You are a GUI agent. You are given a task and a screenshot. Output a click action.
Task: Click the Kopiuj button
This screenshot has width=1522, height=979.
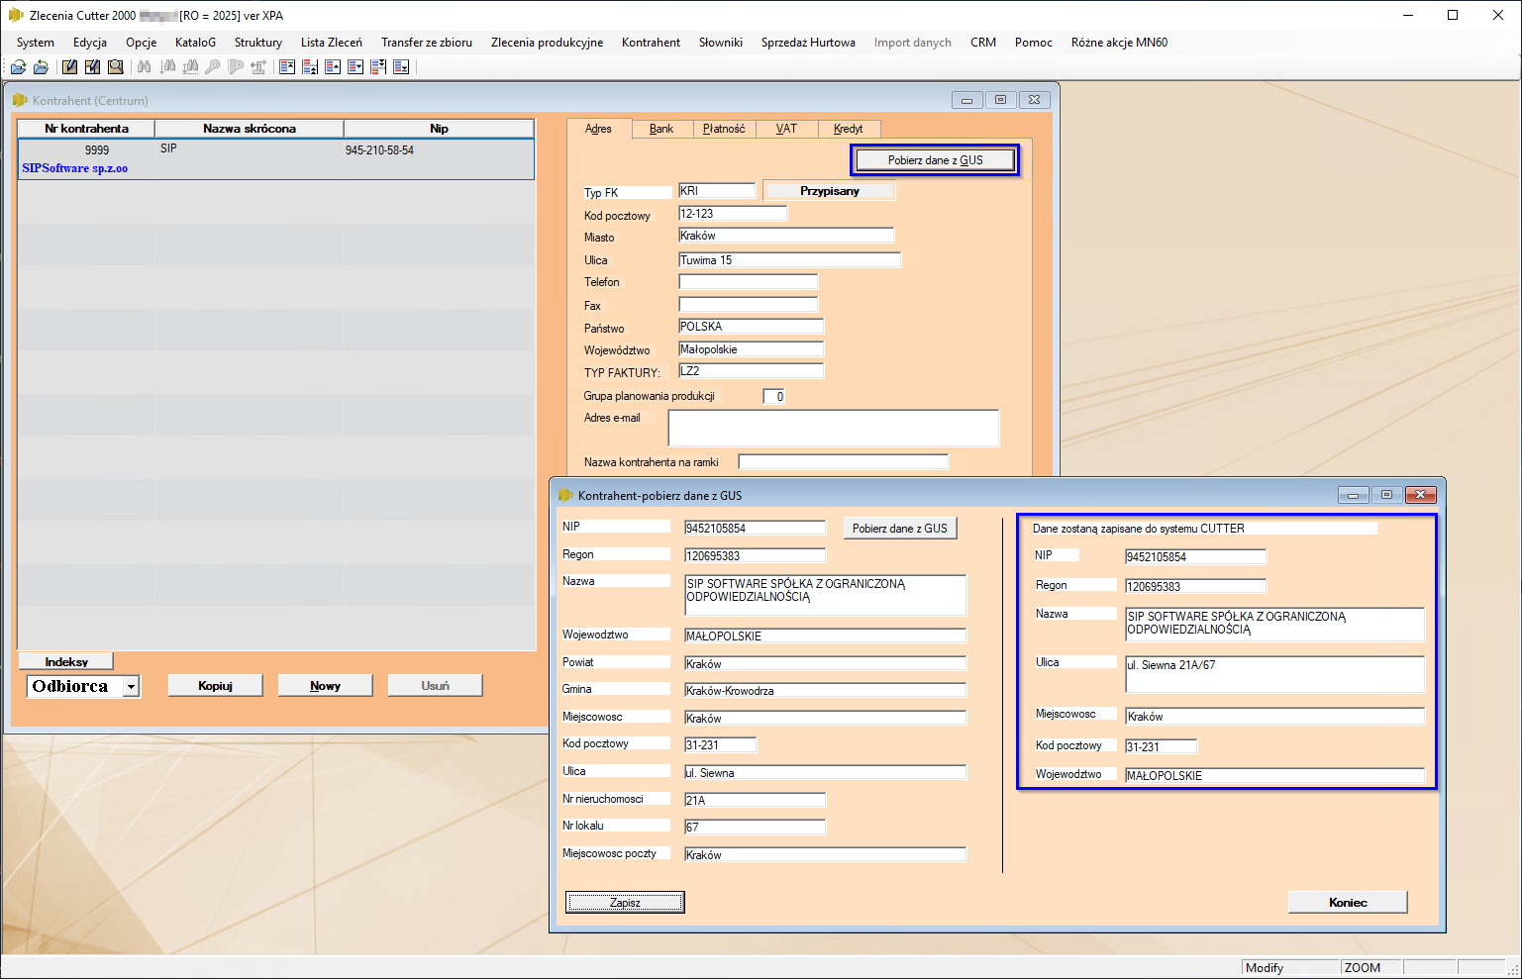click(x=215, y=686)
